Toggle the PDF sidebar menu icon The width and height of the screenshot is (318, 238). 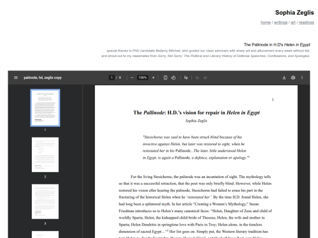16,78
